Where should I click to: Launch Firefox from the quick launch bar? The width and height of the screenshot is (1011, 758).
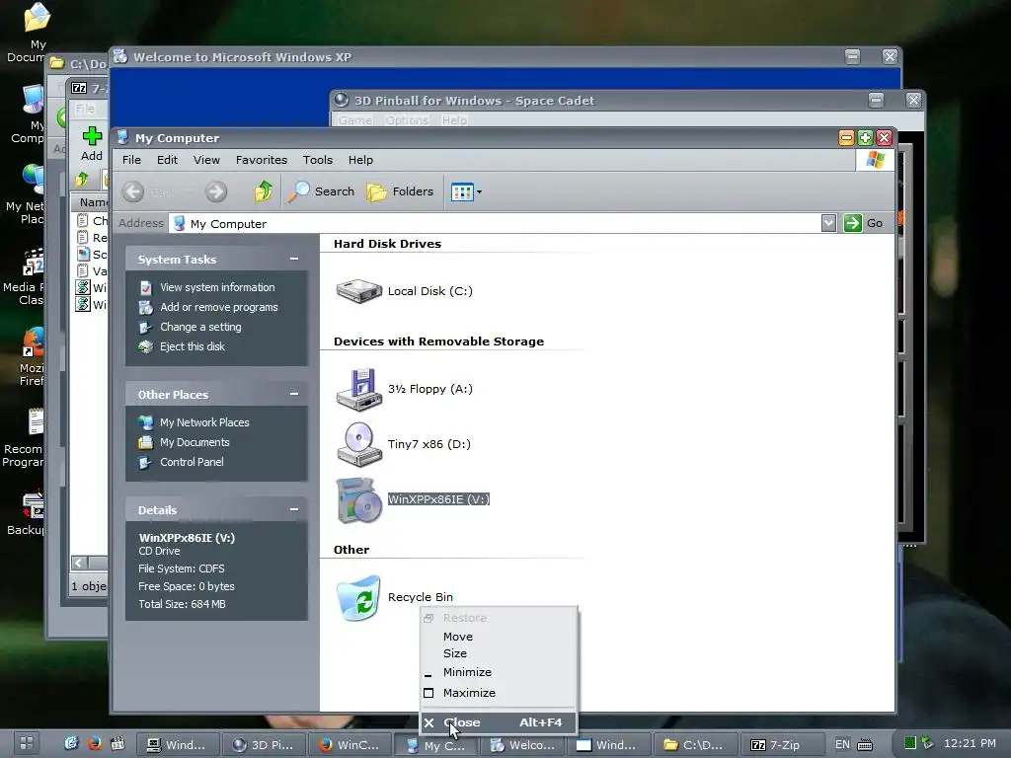(x=95, y=743)
